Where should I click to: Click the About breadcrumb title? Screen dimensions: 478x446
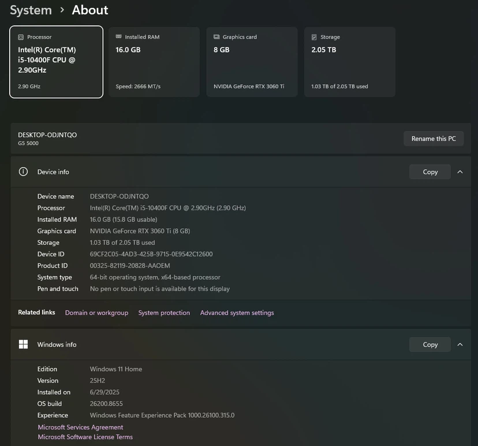point(90,10)
